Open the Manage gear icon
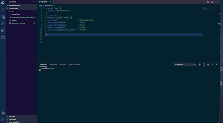223x123 pixels. 3,120
